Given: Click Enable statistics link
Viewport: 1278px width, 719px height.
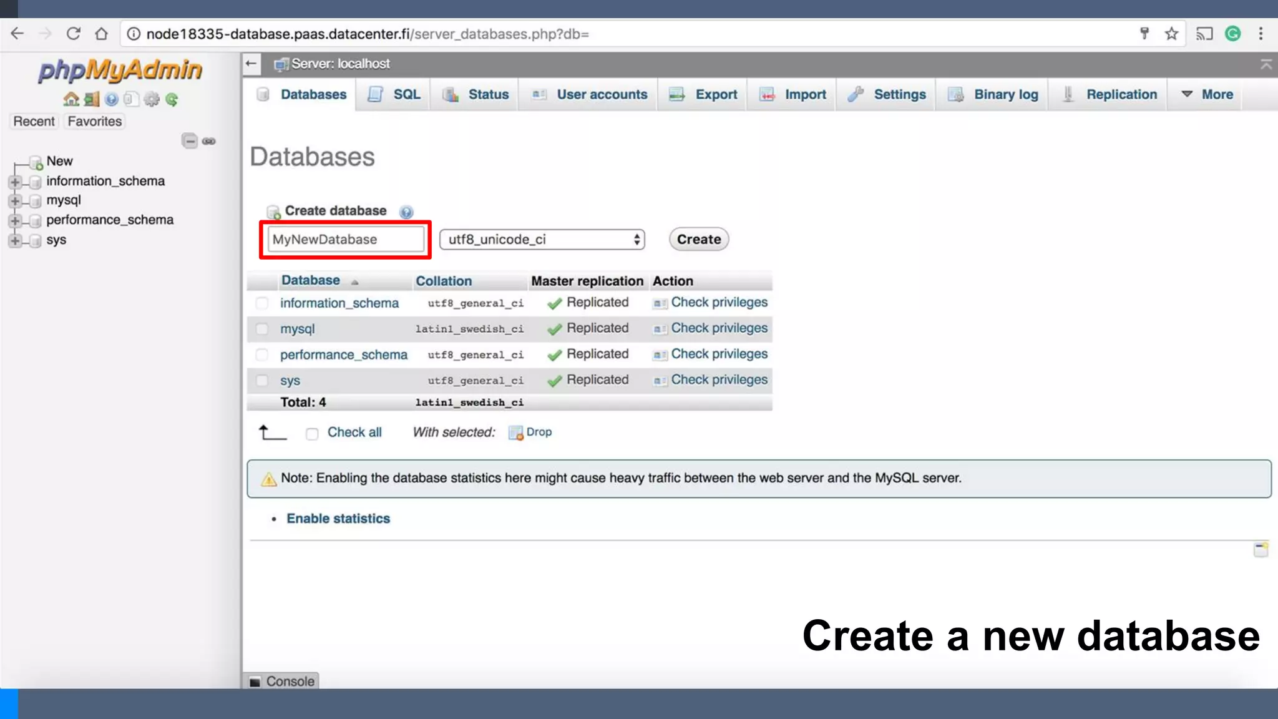Looking at the screenshot, I should click(338, 519).
